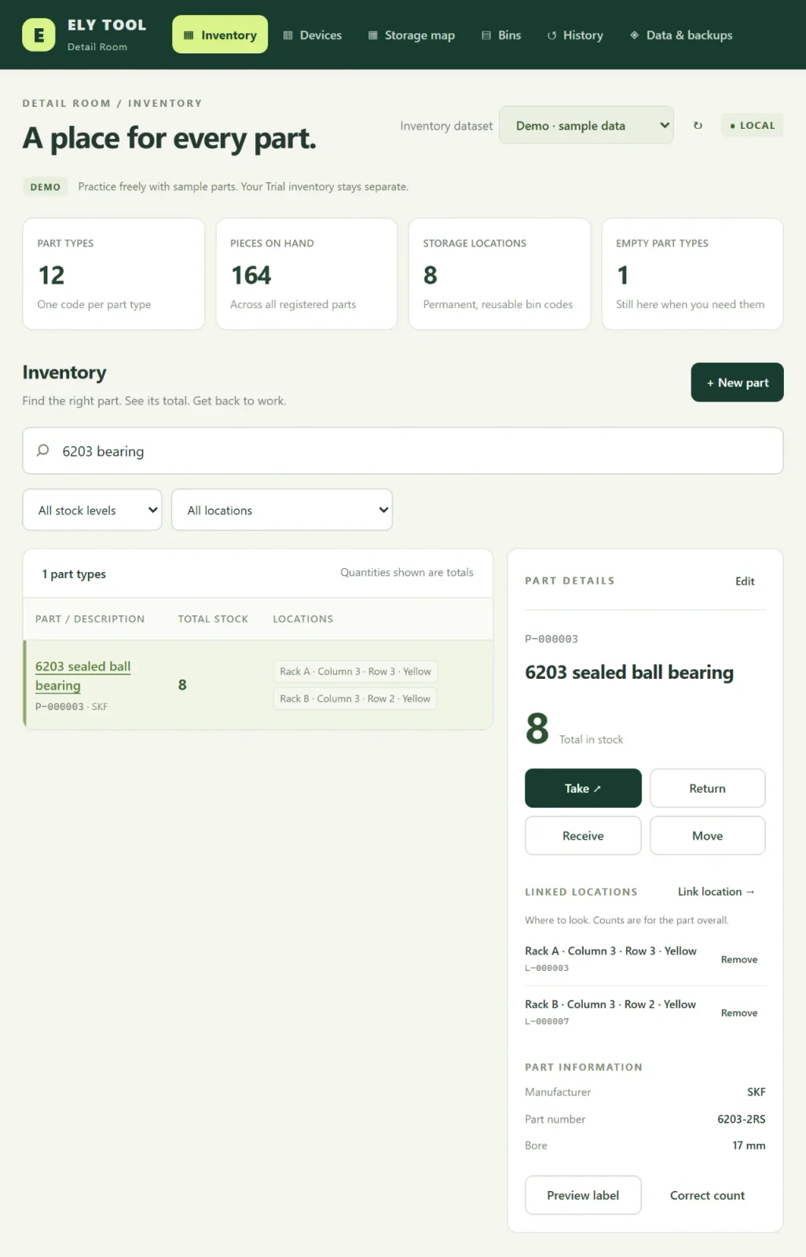806x1257 pixels.
Task: Click the Take button
Action: pos(583,788)
